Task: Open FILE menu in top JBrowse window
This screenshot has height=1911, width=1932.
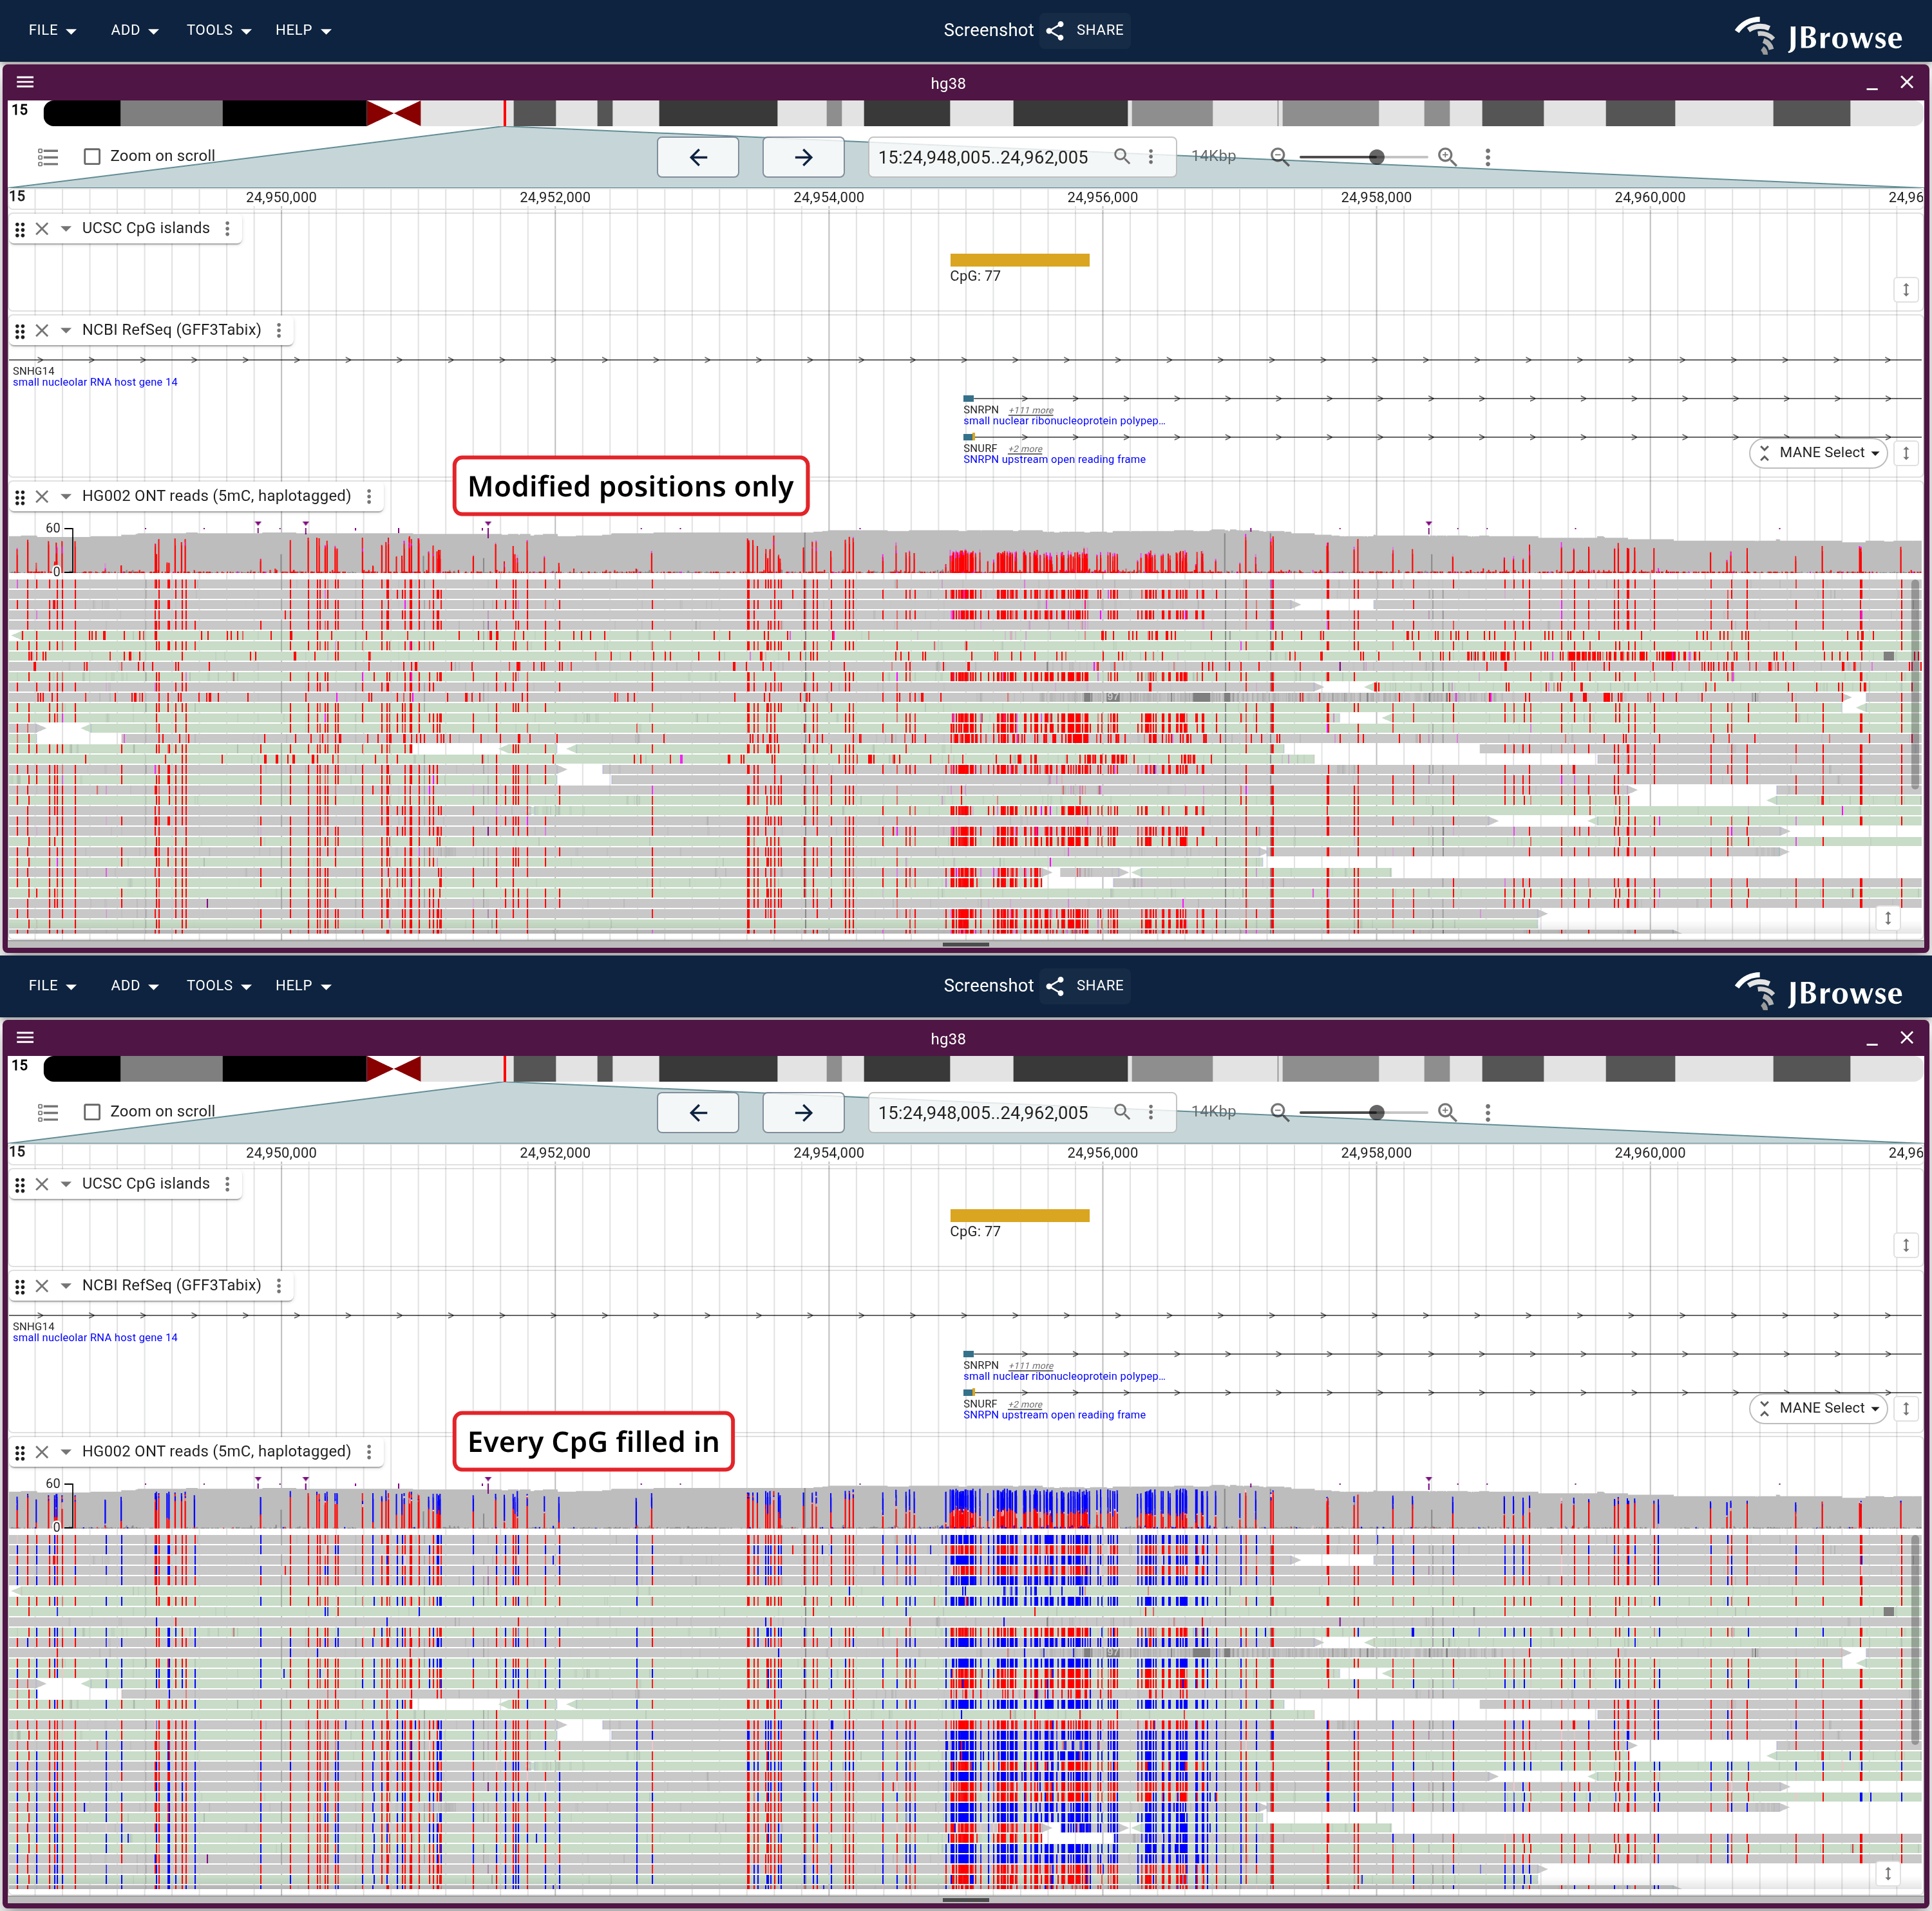Action: [52, 30]
